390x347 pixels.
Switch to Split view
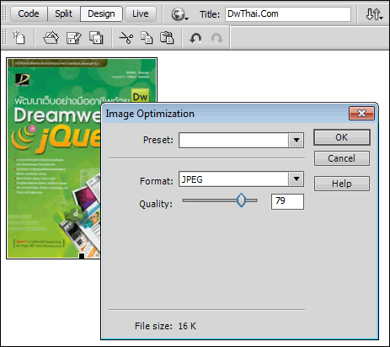tap(64, 13)
